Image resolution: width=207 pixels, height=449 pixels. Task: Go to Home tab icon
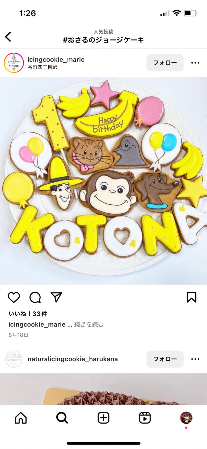tap(21, 418)
